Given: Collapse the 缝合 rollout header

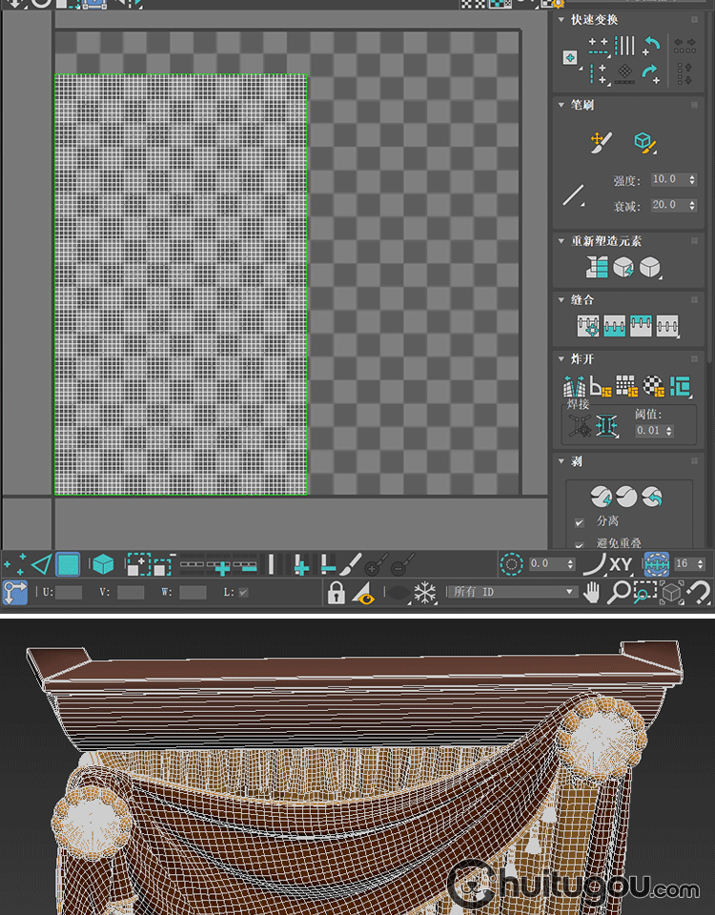Looking at the screenshot, I should (562, 300).
